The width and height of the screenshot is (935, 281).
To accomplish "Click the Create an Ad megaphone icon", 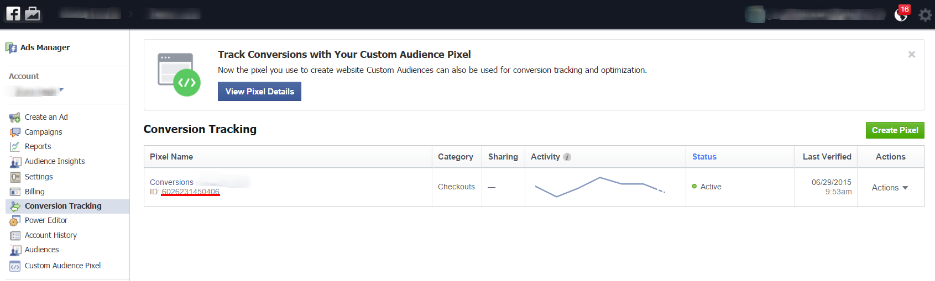I will coord(15,118).
